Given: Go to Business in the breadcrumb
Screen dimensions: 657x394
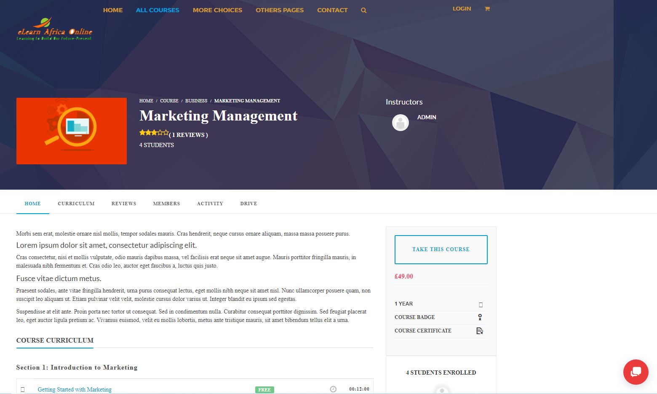Looking at the screenshot, I should [196, 101].
